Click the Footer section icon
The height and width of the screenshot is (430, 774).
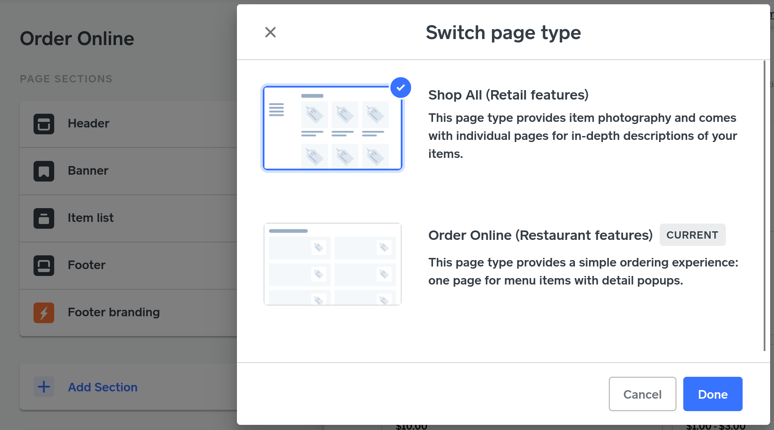coord(44,266)
